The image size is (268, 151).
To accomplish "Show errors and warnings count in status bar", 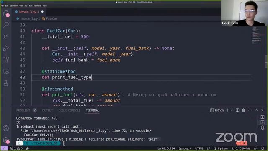I will [16, 148].
